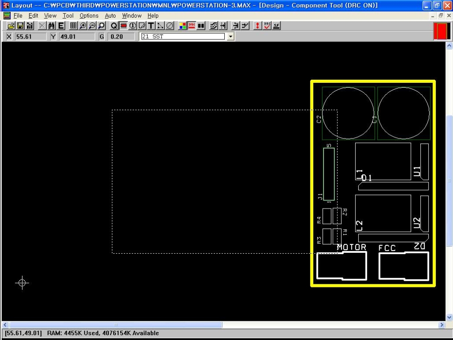Viewport: 453px width, 340px height.
Task: Close the inner document window
Action: pyautogui.click(x=449, y=15)
